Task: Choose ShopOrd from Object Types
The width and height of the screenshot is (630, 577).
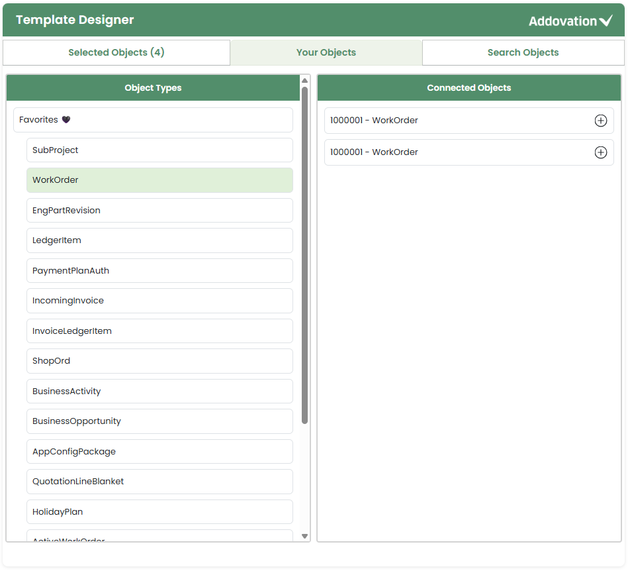Action: coord(159,361)
